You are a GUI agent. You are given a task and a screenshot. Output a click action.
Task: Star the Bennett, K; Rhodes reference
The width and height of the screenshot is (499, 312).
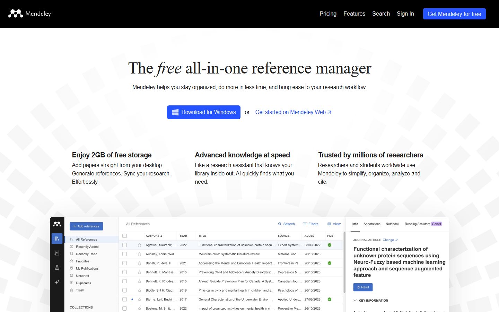pyautogui.click(x=139, y=281)
